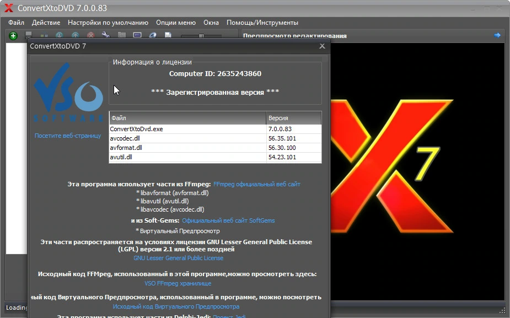
Task: Open the VSO FFmpeg хранилище link
Action: pyautogui.click(x=178, y=283)
